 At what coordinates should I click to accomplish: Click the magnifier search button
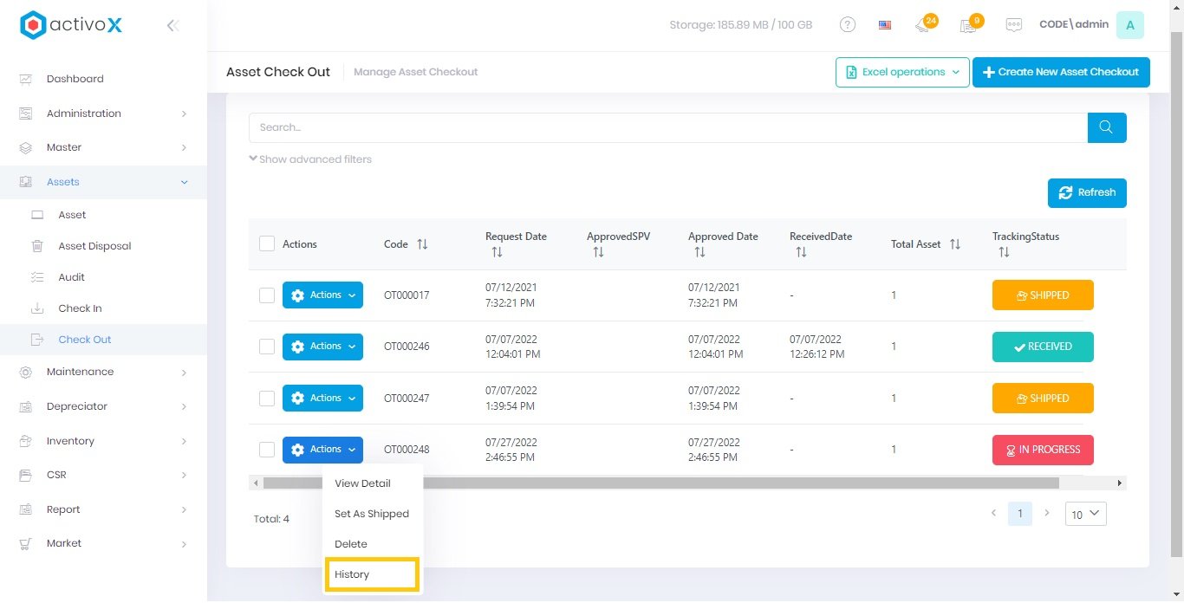point(1106,127)
